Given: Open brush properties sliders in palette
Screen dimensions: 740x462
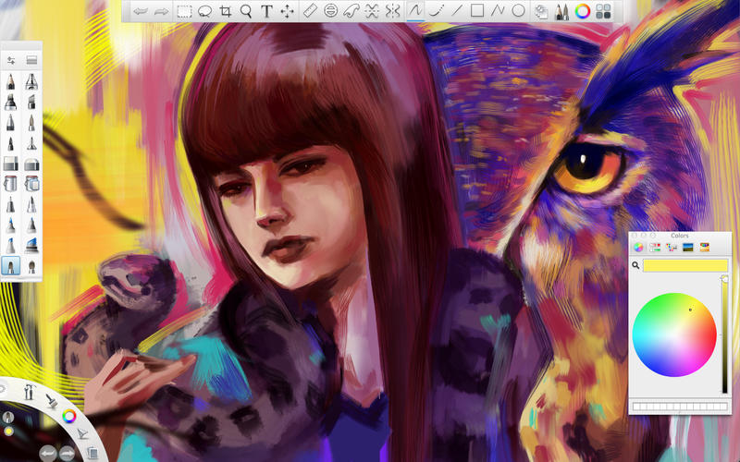Looking at the screenshot, I should (x=12, y=60).
